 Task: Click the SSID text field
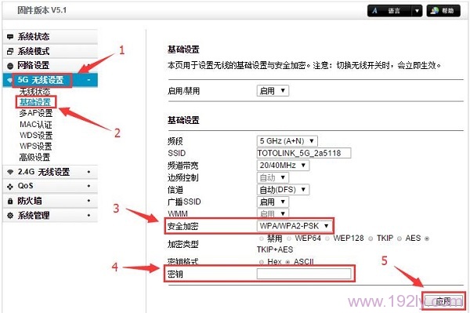click(304, 153)
